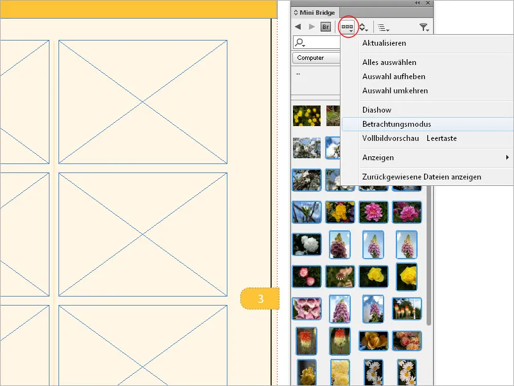The height and width of the screenshot is (386, 514).
Task: Select the orange-yellow rose thumbnail
Action: (x=373, y=341)
